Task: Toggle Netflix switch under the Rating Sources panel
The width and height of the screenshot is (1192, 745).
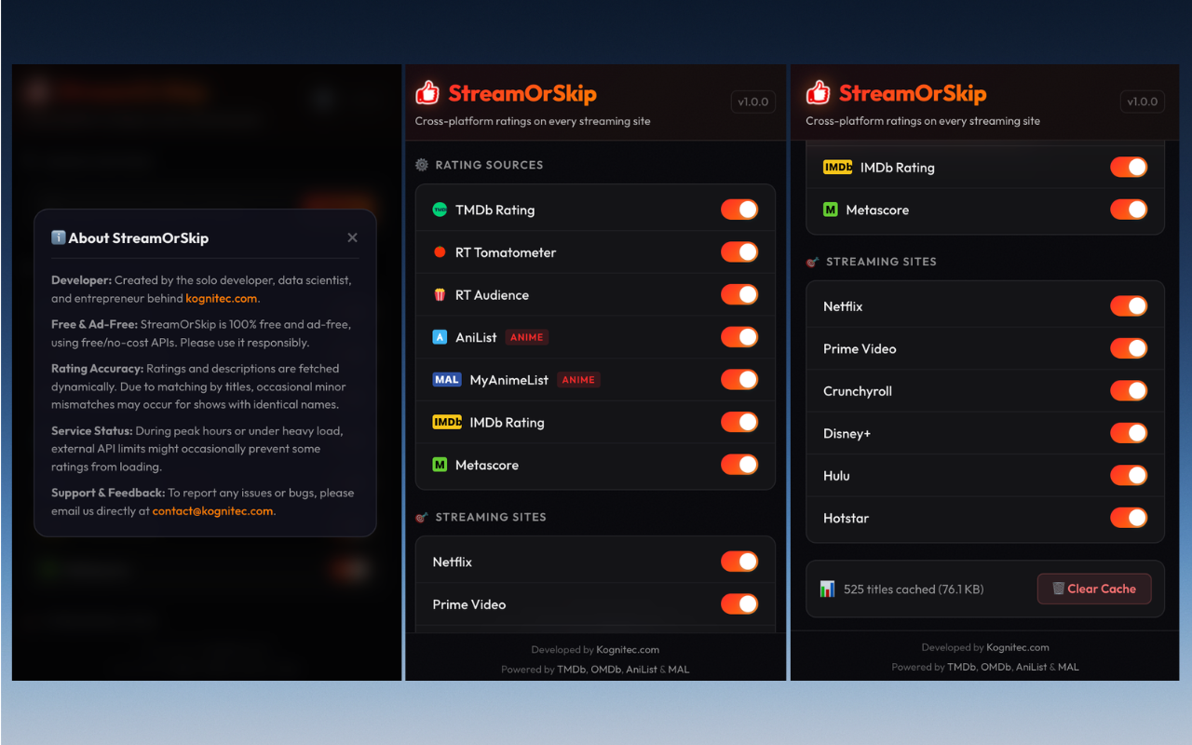Action: pyautogui.click(x=739, y=562)
